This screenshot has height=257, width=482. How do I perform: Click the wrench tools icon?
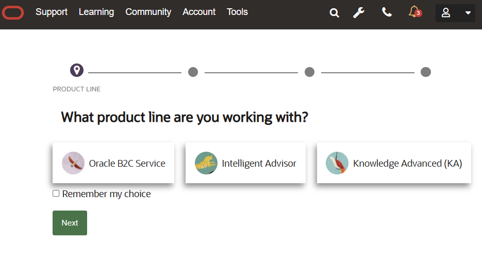point(359,12)
